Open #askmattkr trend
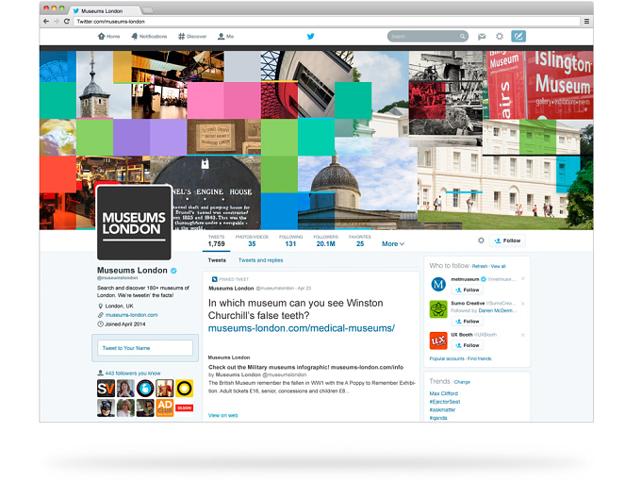The height and width of the screenshot is (481, 641). [442, 410]
